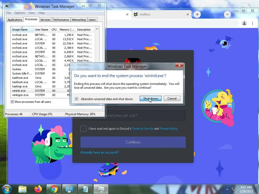Open the Control Panel taskbar icon

point(69,189)
